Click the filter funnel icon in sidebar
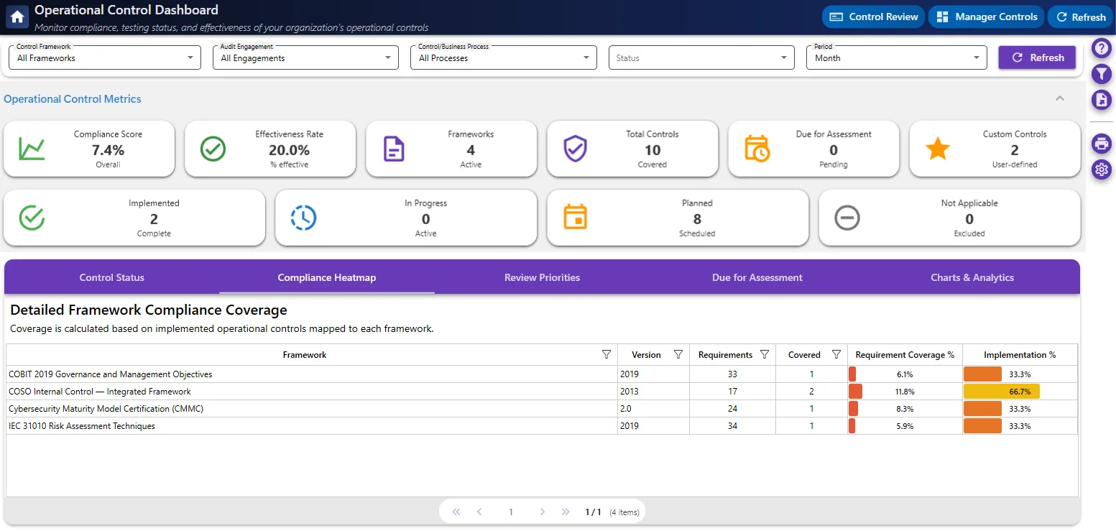 1102,73
